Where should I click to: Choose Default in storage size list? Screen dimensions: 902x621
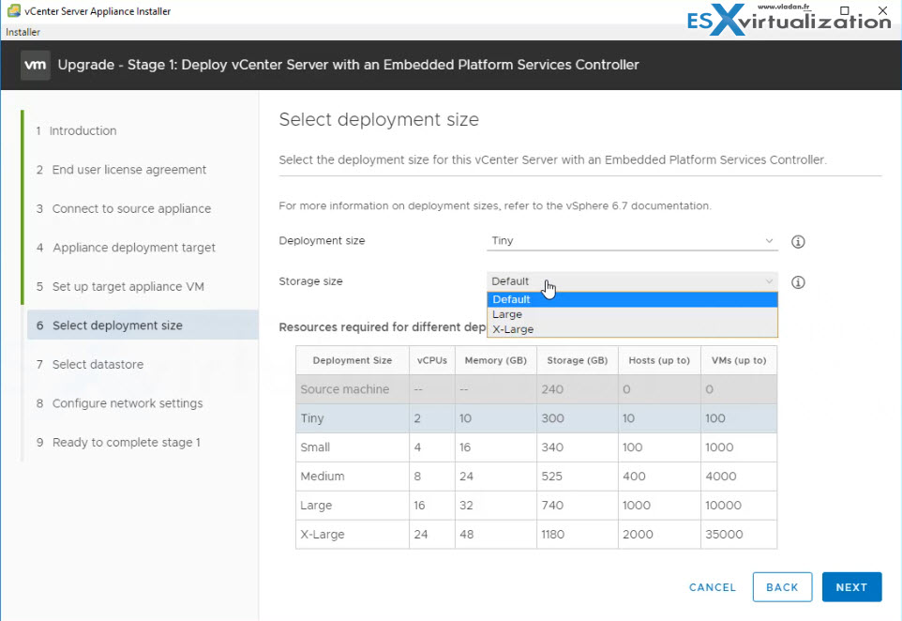(632, 299)
